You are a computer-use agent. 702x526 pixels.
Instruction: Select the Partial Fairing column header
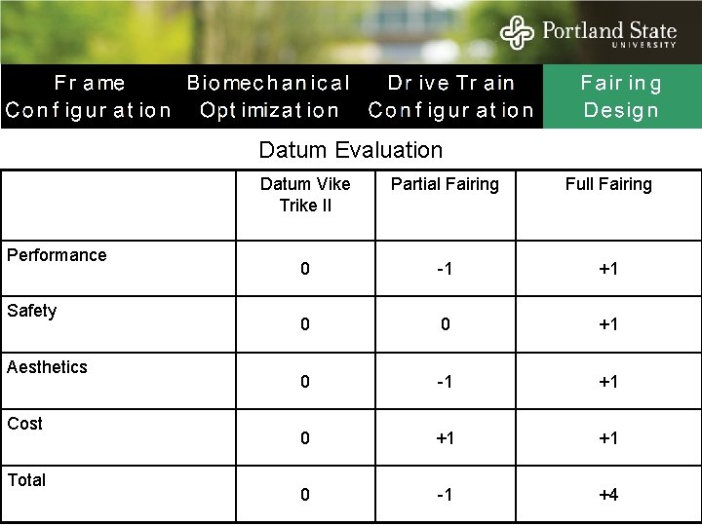[x=445, y=184]
